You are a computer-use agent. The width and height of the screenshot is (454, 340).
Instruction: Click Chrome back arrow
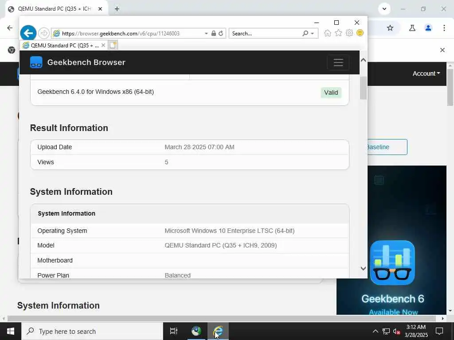point(10,28)
